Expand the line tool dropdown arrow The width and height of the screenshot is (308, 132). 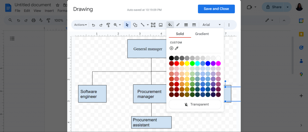tap(148, 25)
